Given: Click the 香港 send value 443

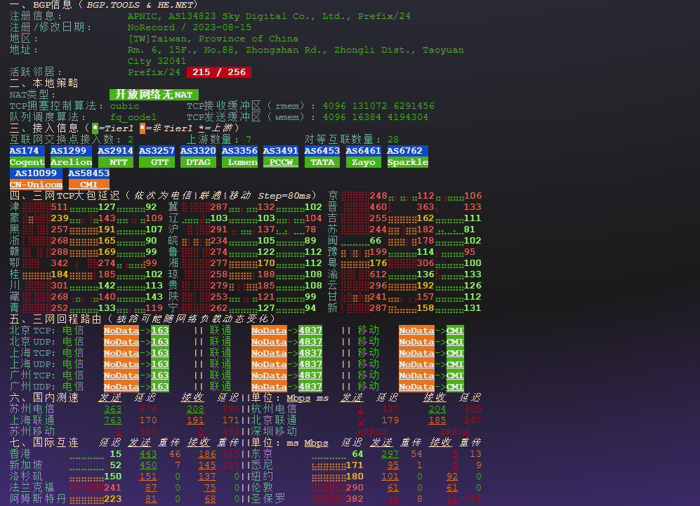Looking at the screenshot, I should (148, 454).
